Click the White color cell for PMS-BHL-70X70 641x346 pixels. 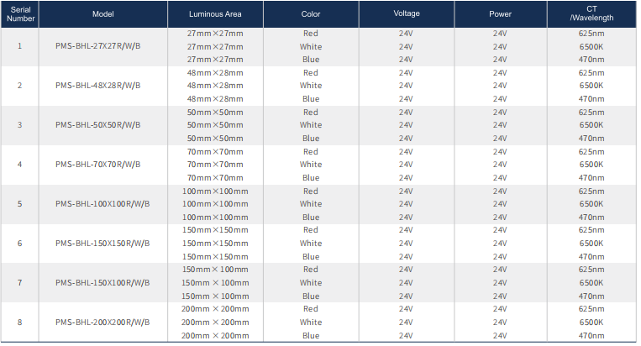311,165
